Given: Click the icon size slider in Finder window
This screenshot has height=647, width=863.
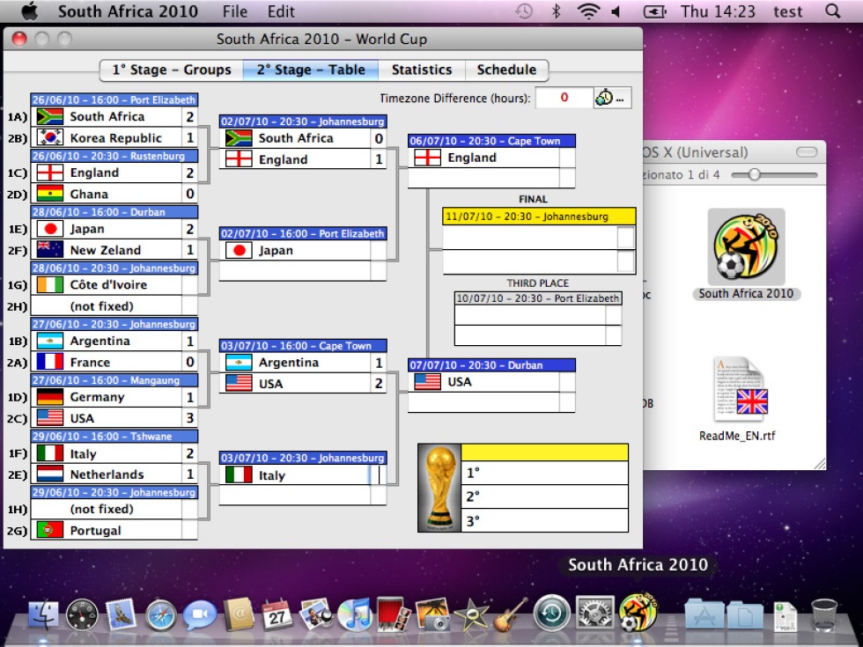Looking at the screenshot, I should point(774,175).
